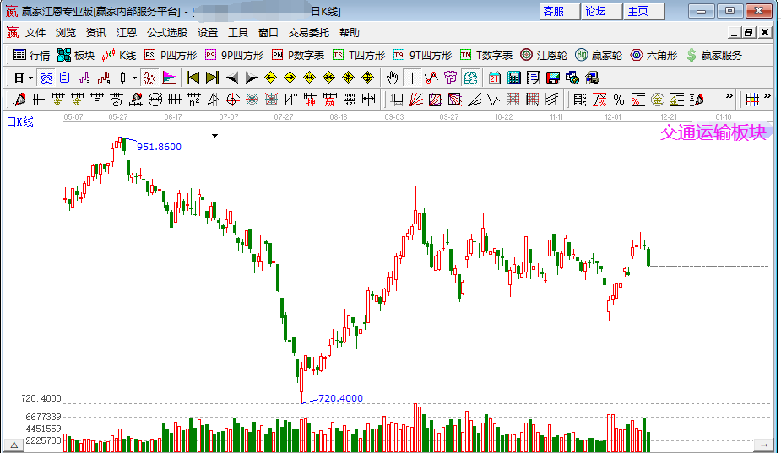
Task: Click the 客服 button in title bar
Action: [559, 12]
